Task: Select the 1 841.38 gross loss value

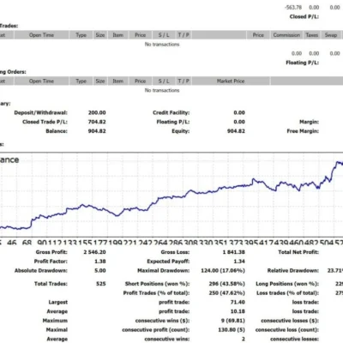Action: click(233, 252)
